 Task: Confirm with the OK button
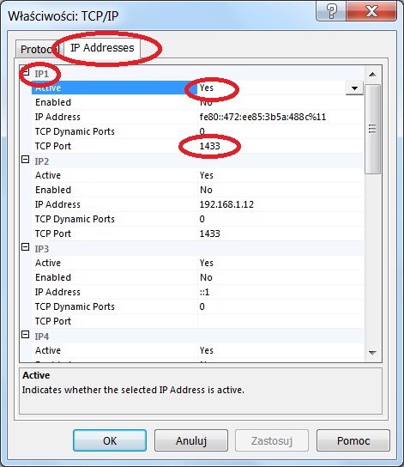tap(110, 440)
